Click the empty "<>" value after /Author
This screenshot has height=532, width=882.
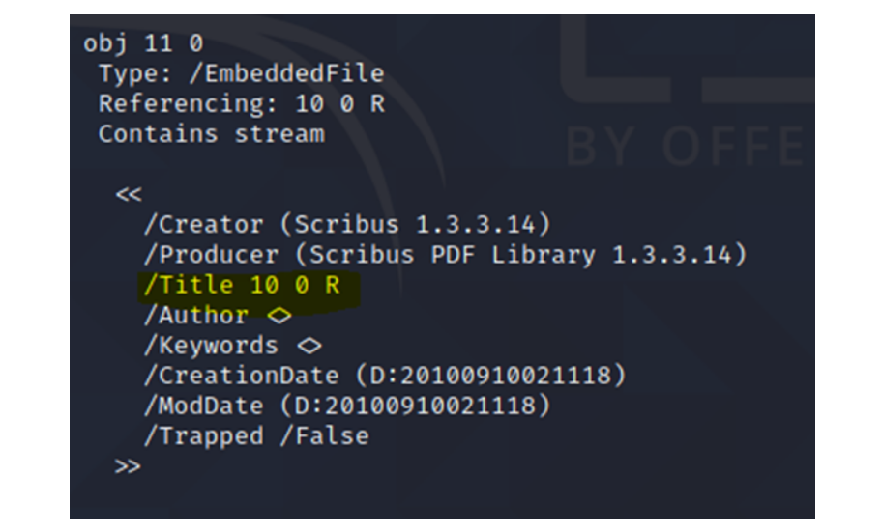pos(279,316)
